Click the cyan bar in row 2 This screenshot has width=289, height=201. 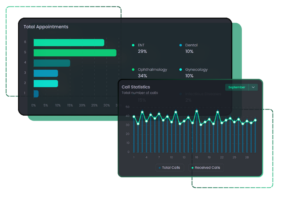(x=46, y=83)
